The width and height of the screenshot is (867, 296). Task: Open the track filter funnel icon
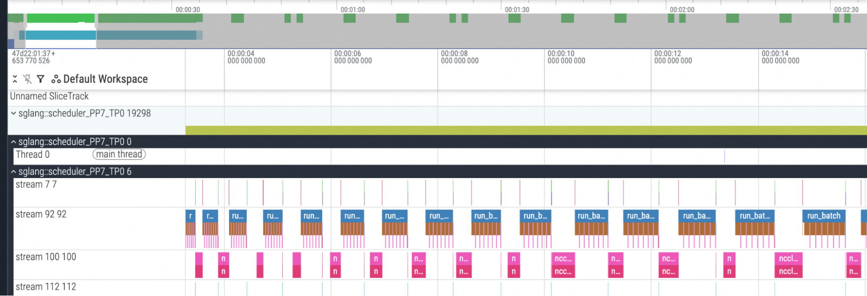tap(40, 79)
